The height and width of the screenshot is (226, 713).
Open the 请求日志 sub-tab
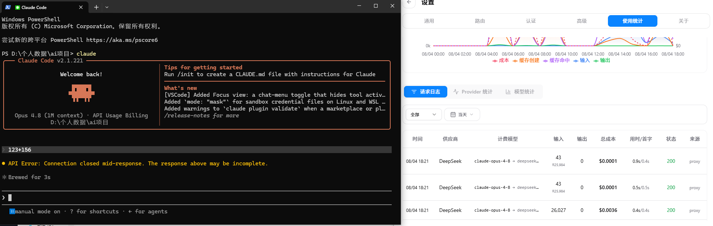pos(426,92)
